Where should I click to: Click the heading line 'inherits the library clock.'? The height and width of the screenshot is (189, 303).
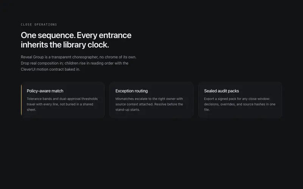coord(65,45)
